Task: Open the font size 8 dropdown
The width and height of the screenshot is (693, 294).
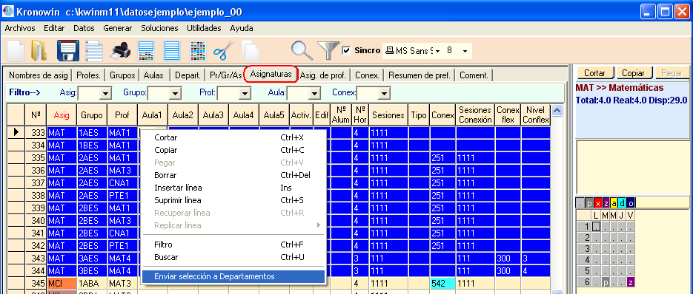Action: pyautogui.click(x=465, y=51)
